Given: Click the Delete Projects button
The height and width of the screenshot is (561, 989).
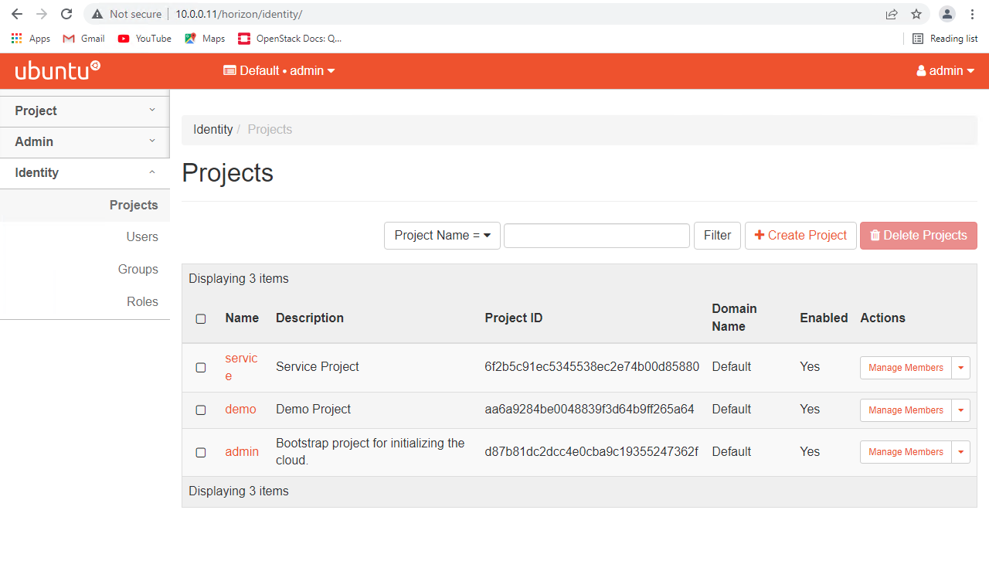Looking at the screenshot, I should (919, 236).
